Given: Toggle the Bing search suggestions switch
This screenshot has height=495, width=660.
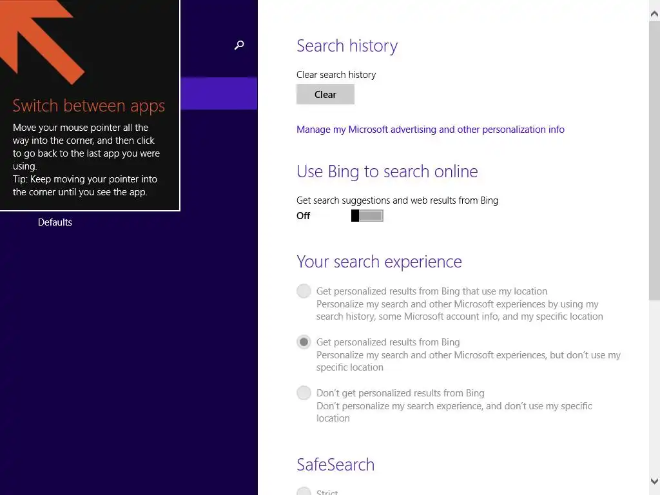Looking at the screenshot, I should click(367, 215).
